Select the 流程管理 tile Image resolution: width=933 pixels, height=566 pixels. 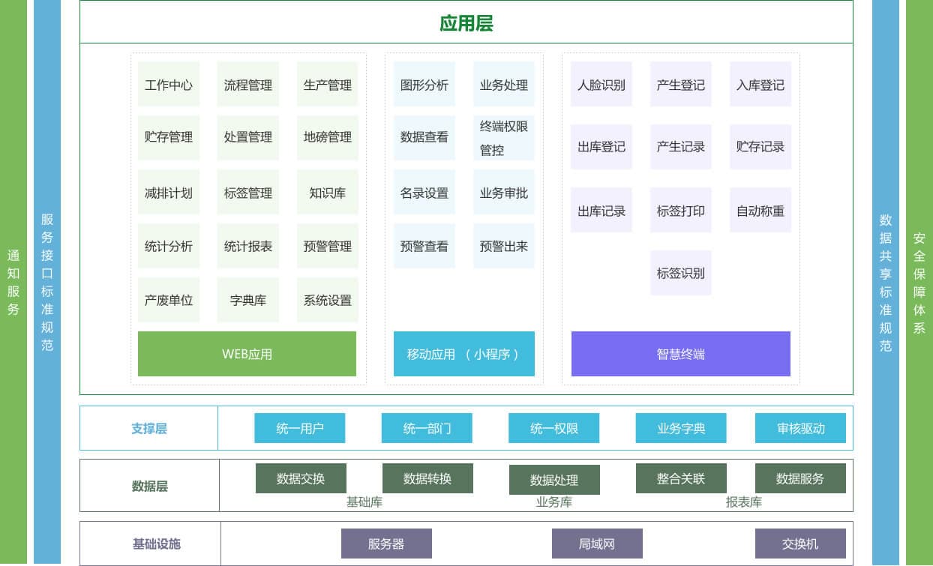point(247,85)
